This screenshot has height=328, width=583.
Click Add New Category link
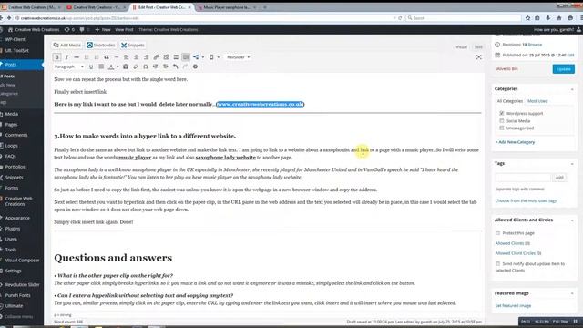pyautogui.click(x=515, y=142)
